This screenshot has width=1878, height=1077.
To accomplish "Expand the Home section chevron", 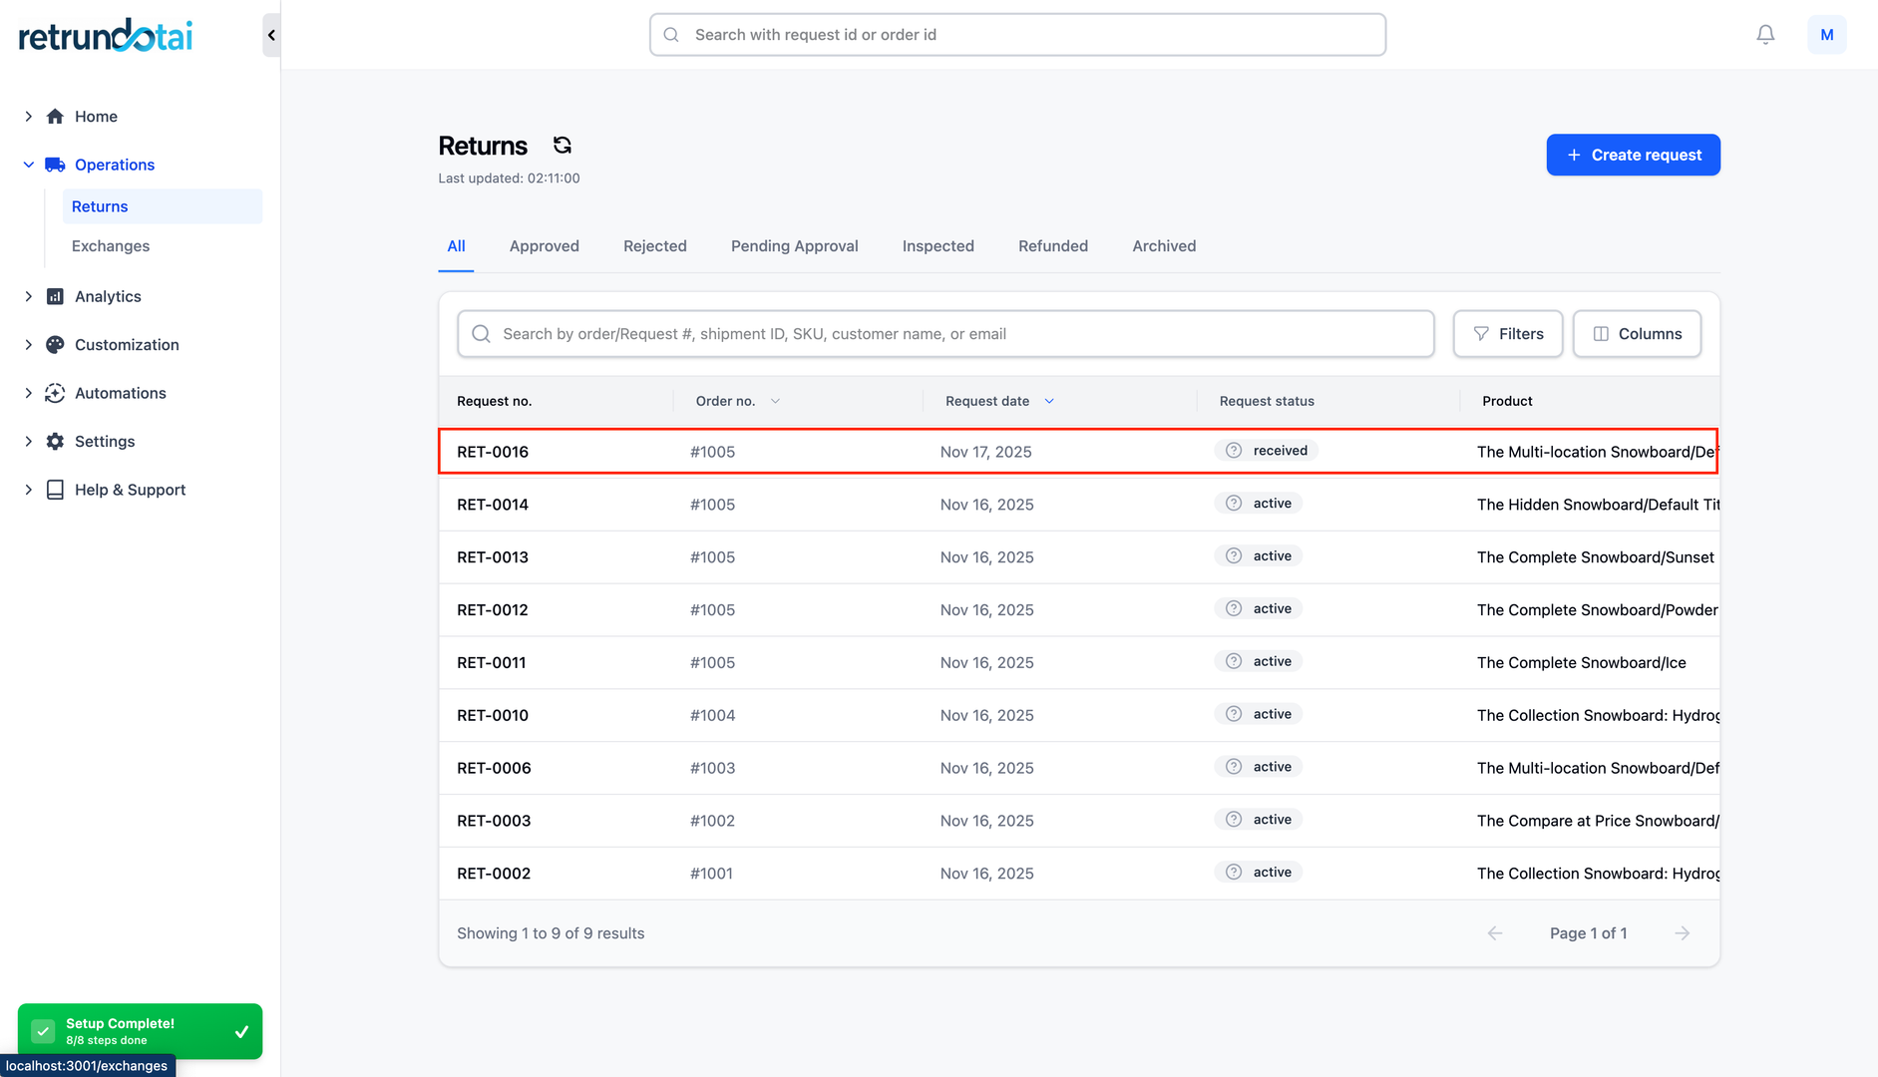I will (28, 117).
